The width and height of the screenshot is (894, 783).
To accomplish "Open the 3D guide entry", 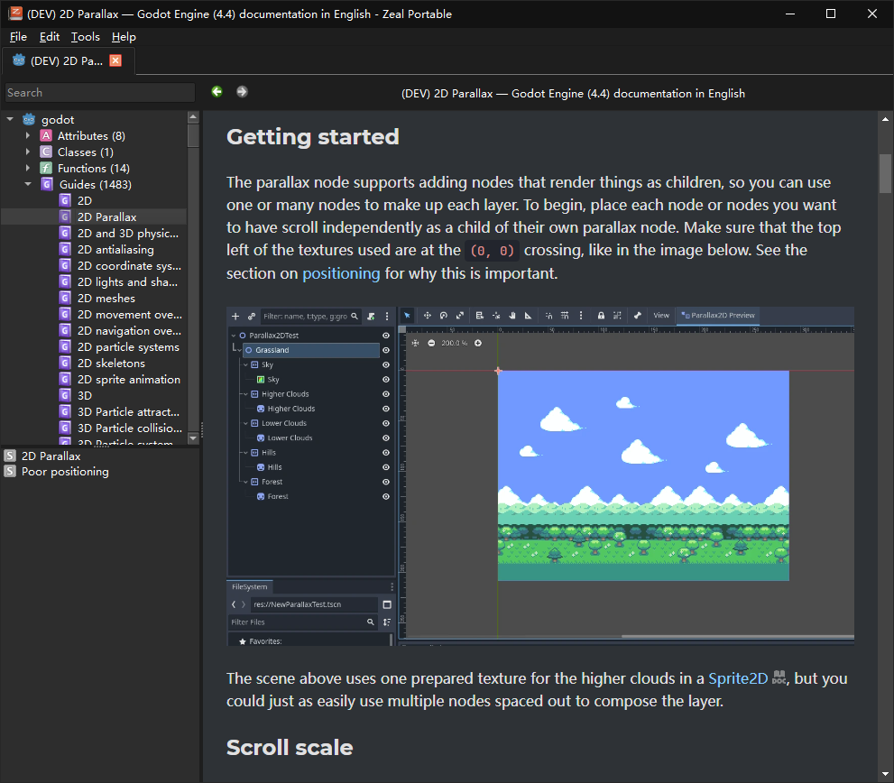I will pyautogui.click(x=85, y=395).
